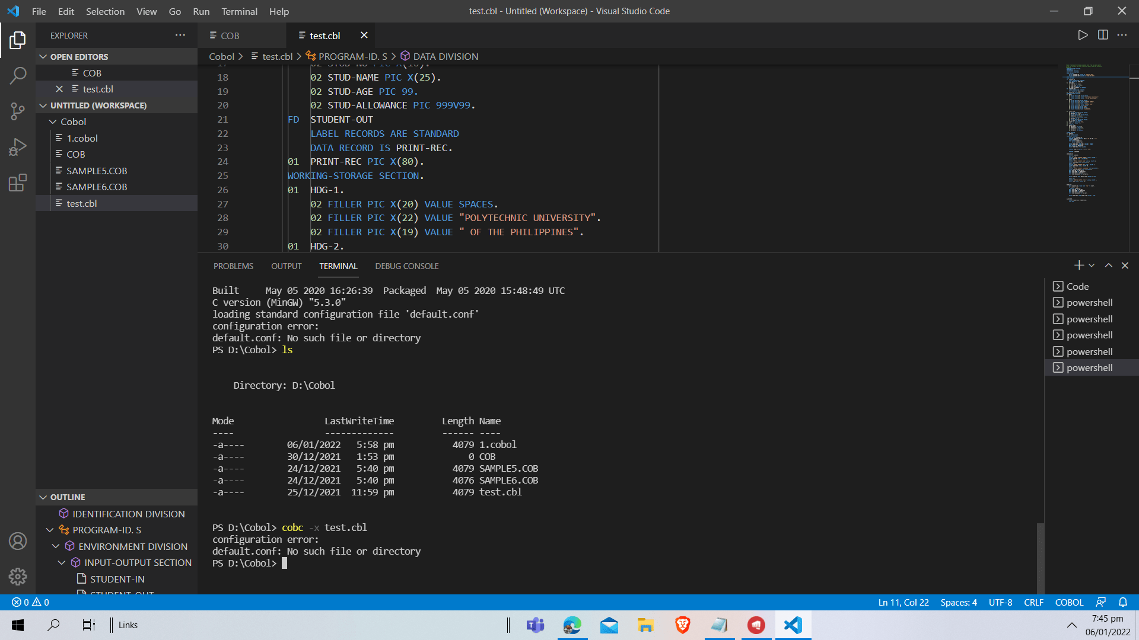
Task: Open the launch profile dropdown arrow
Action: [x=1092, y=265]
